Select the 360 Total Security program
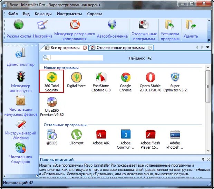Screen dimensions: 214x189 point(51,81)
